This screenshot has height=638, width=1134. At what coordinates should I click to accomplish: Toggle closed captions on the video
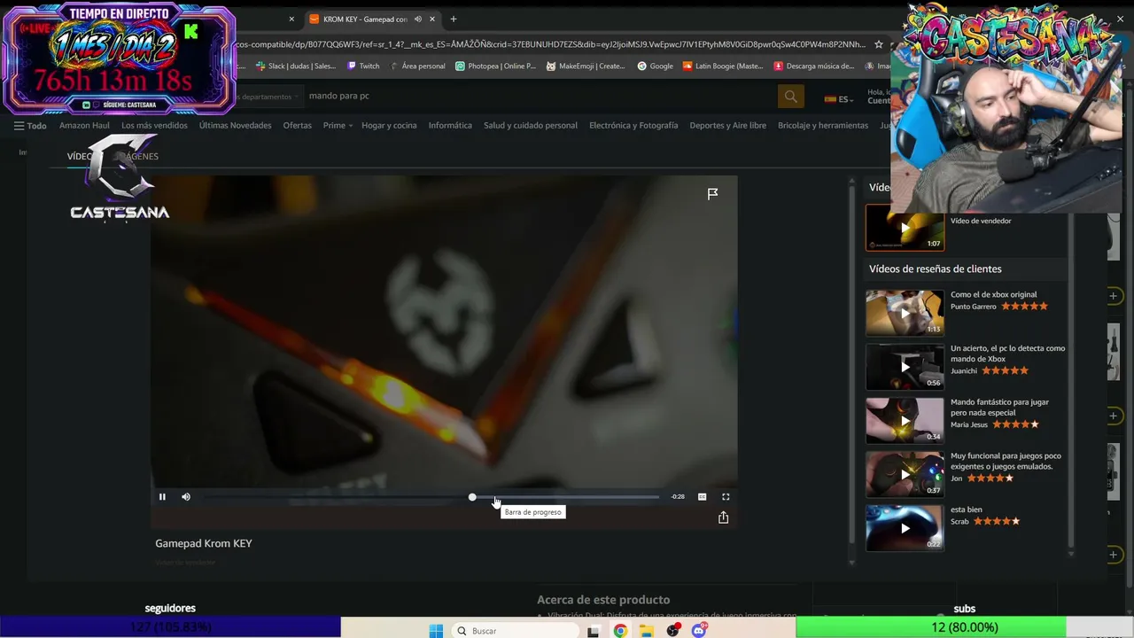click(703, 497)
